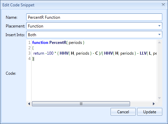Click the horizontal scrollbar thumb grip
Image resolution: width=168 pixels, height=124 pixels.
tap(81, 104)
